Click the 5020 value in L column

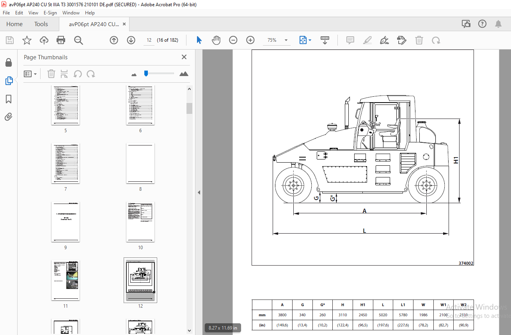click(x=383, y=315)
